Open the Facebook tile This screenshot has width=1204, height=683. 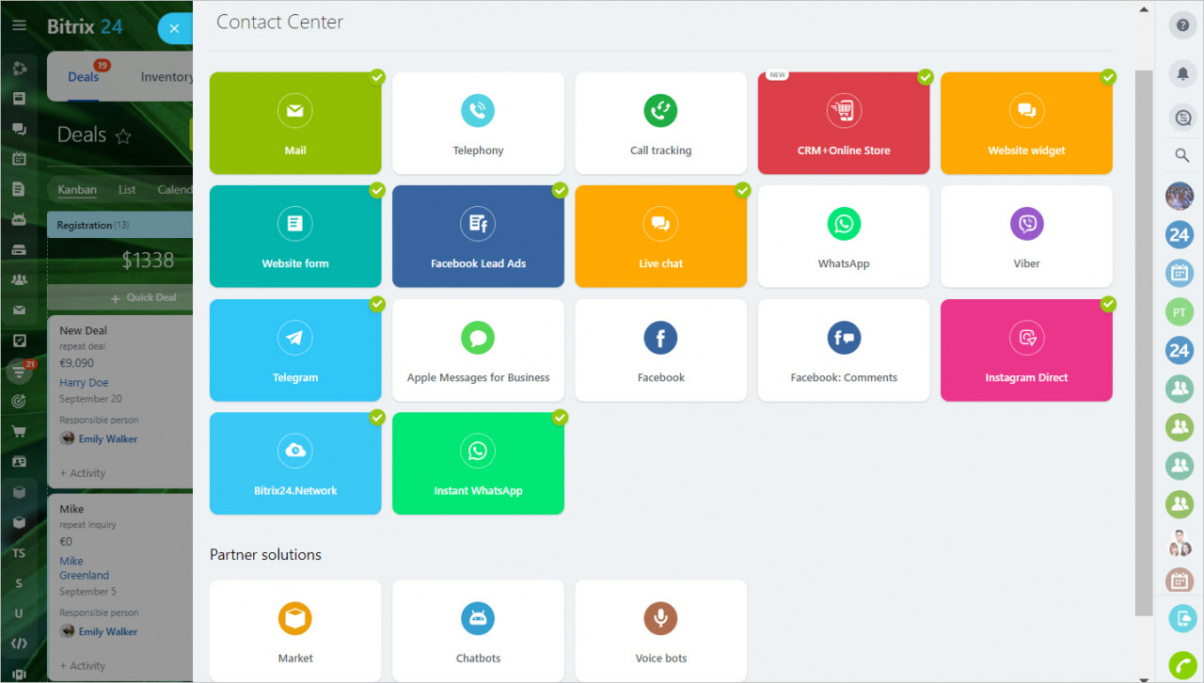[x=660, y=350]
